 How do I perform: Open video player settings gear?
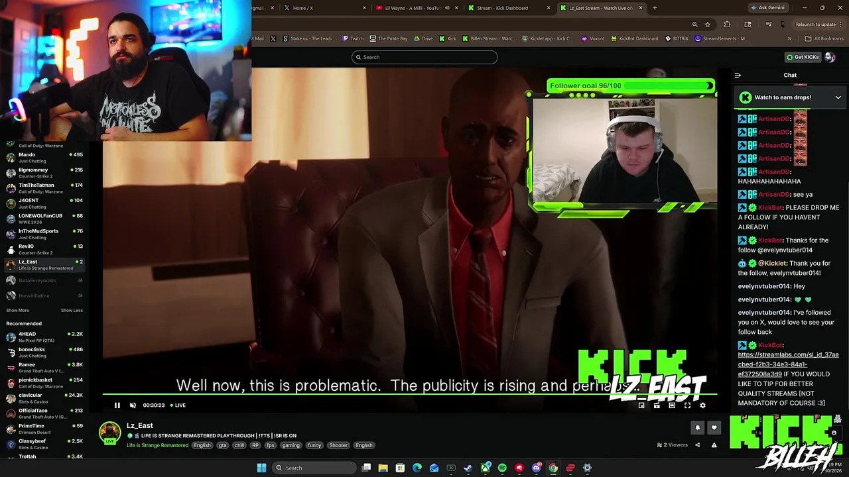tap(702, 405)
